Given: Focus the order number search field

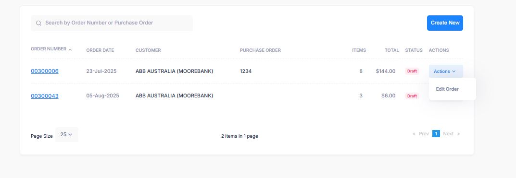Looking at the screenshot, I should [x=112, y=23].
